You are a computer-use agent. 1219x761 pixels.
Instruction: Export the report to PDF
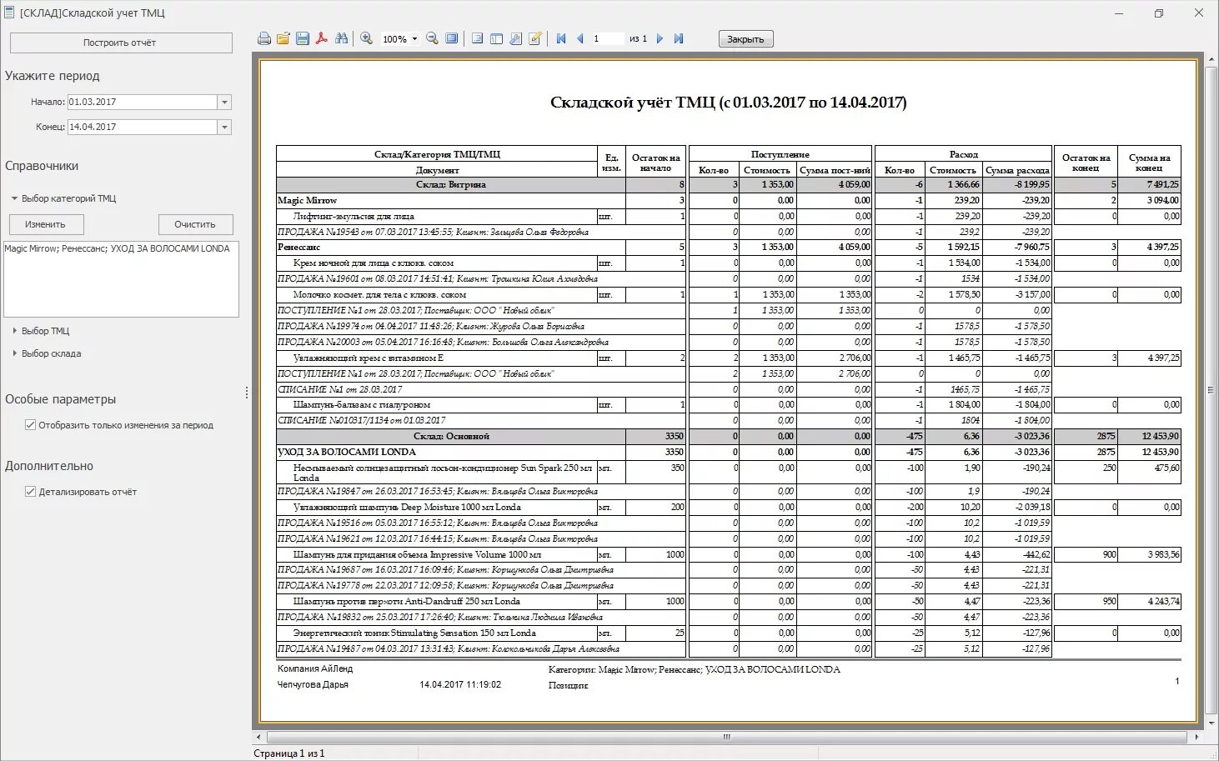[322, 39]
